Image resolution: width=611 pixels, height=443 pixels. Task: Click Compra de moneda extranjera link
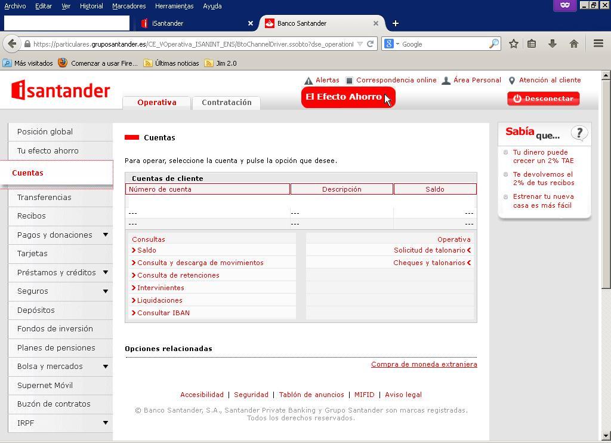click(424, 364)
